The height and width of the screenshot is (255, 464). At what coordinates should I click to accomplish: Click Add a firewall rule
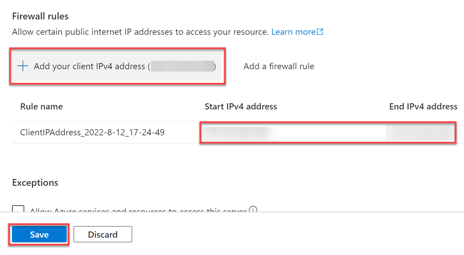coord(279,66)
